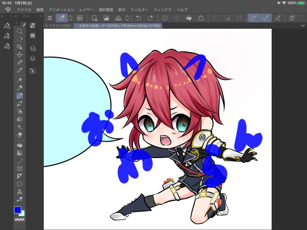Select the Gradient tool
Image resolution: width=307 pixels, height=230 pixels.
[x=20, y=153]
